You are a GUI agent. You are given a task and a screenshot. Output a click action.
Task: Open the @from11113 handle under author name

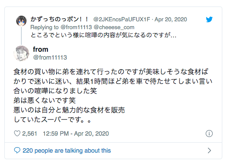(x=50, y=57)
